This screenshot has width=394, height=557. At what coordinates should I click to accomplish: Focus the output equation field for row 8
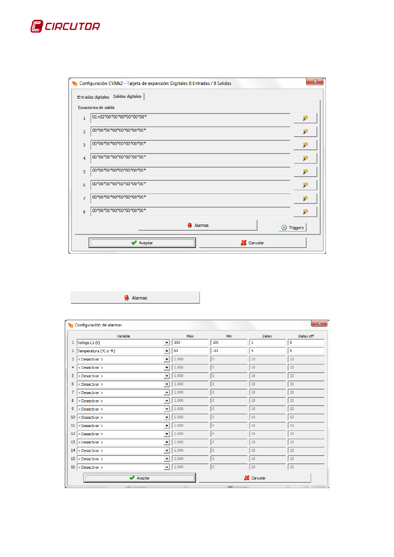pos(190,212)
